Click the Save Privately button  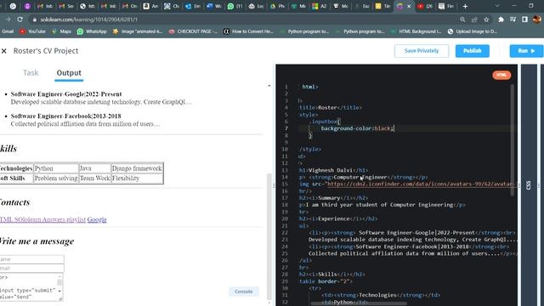422,51
